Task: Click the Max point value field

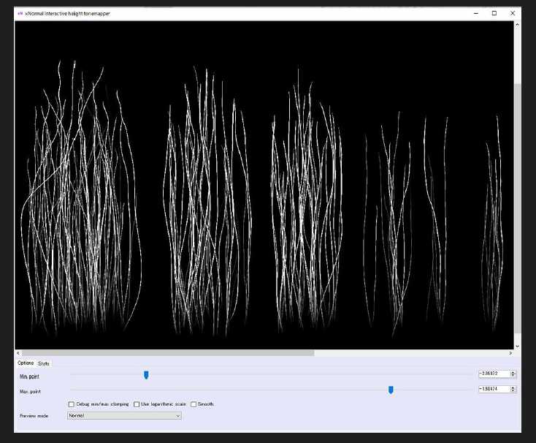Action: coord(494,389)
